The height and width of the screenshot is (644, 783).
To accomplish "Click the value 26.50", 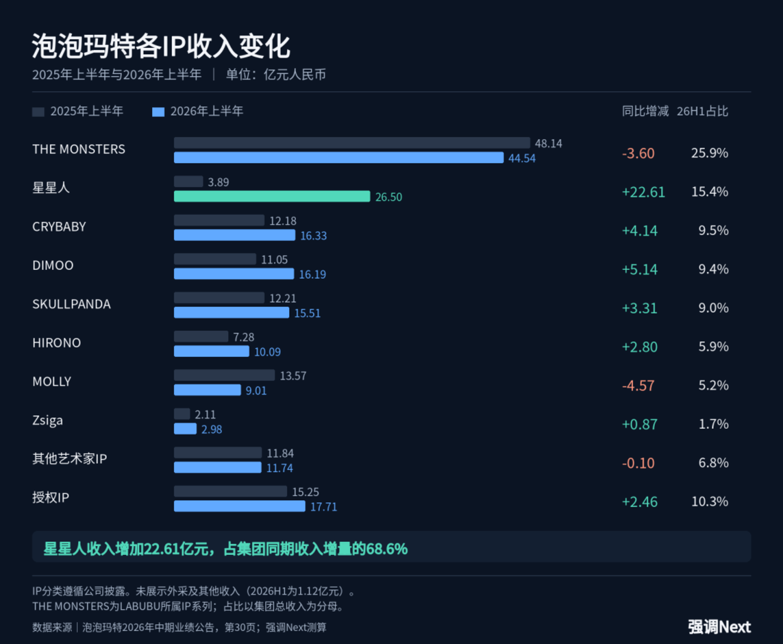I will 389,197.
